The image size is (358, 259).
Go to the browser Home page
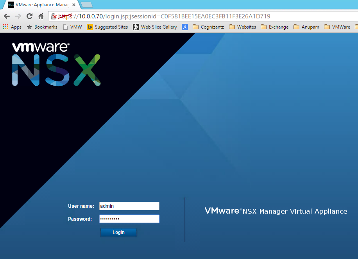41,16
